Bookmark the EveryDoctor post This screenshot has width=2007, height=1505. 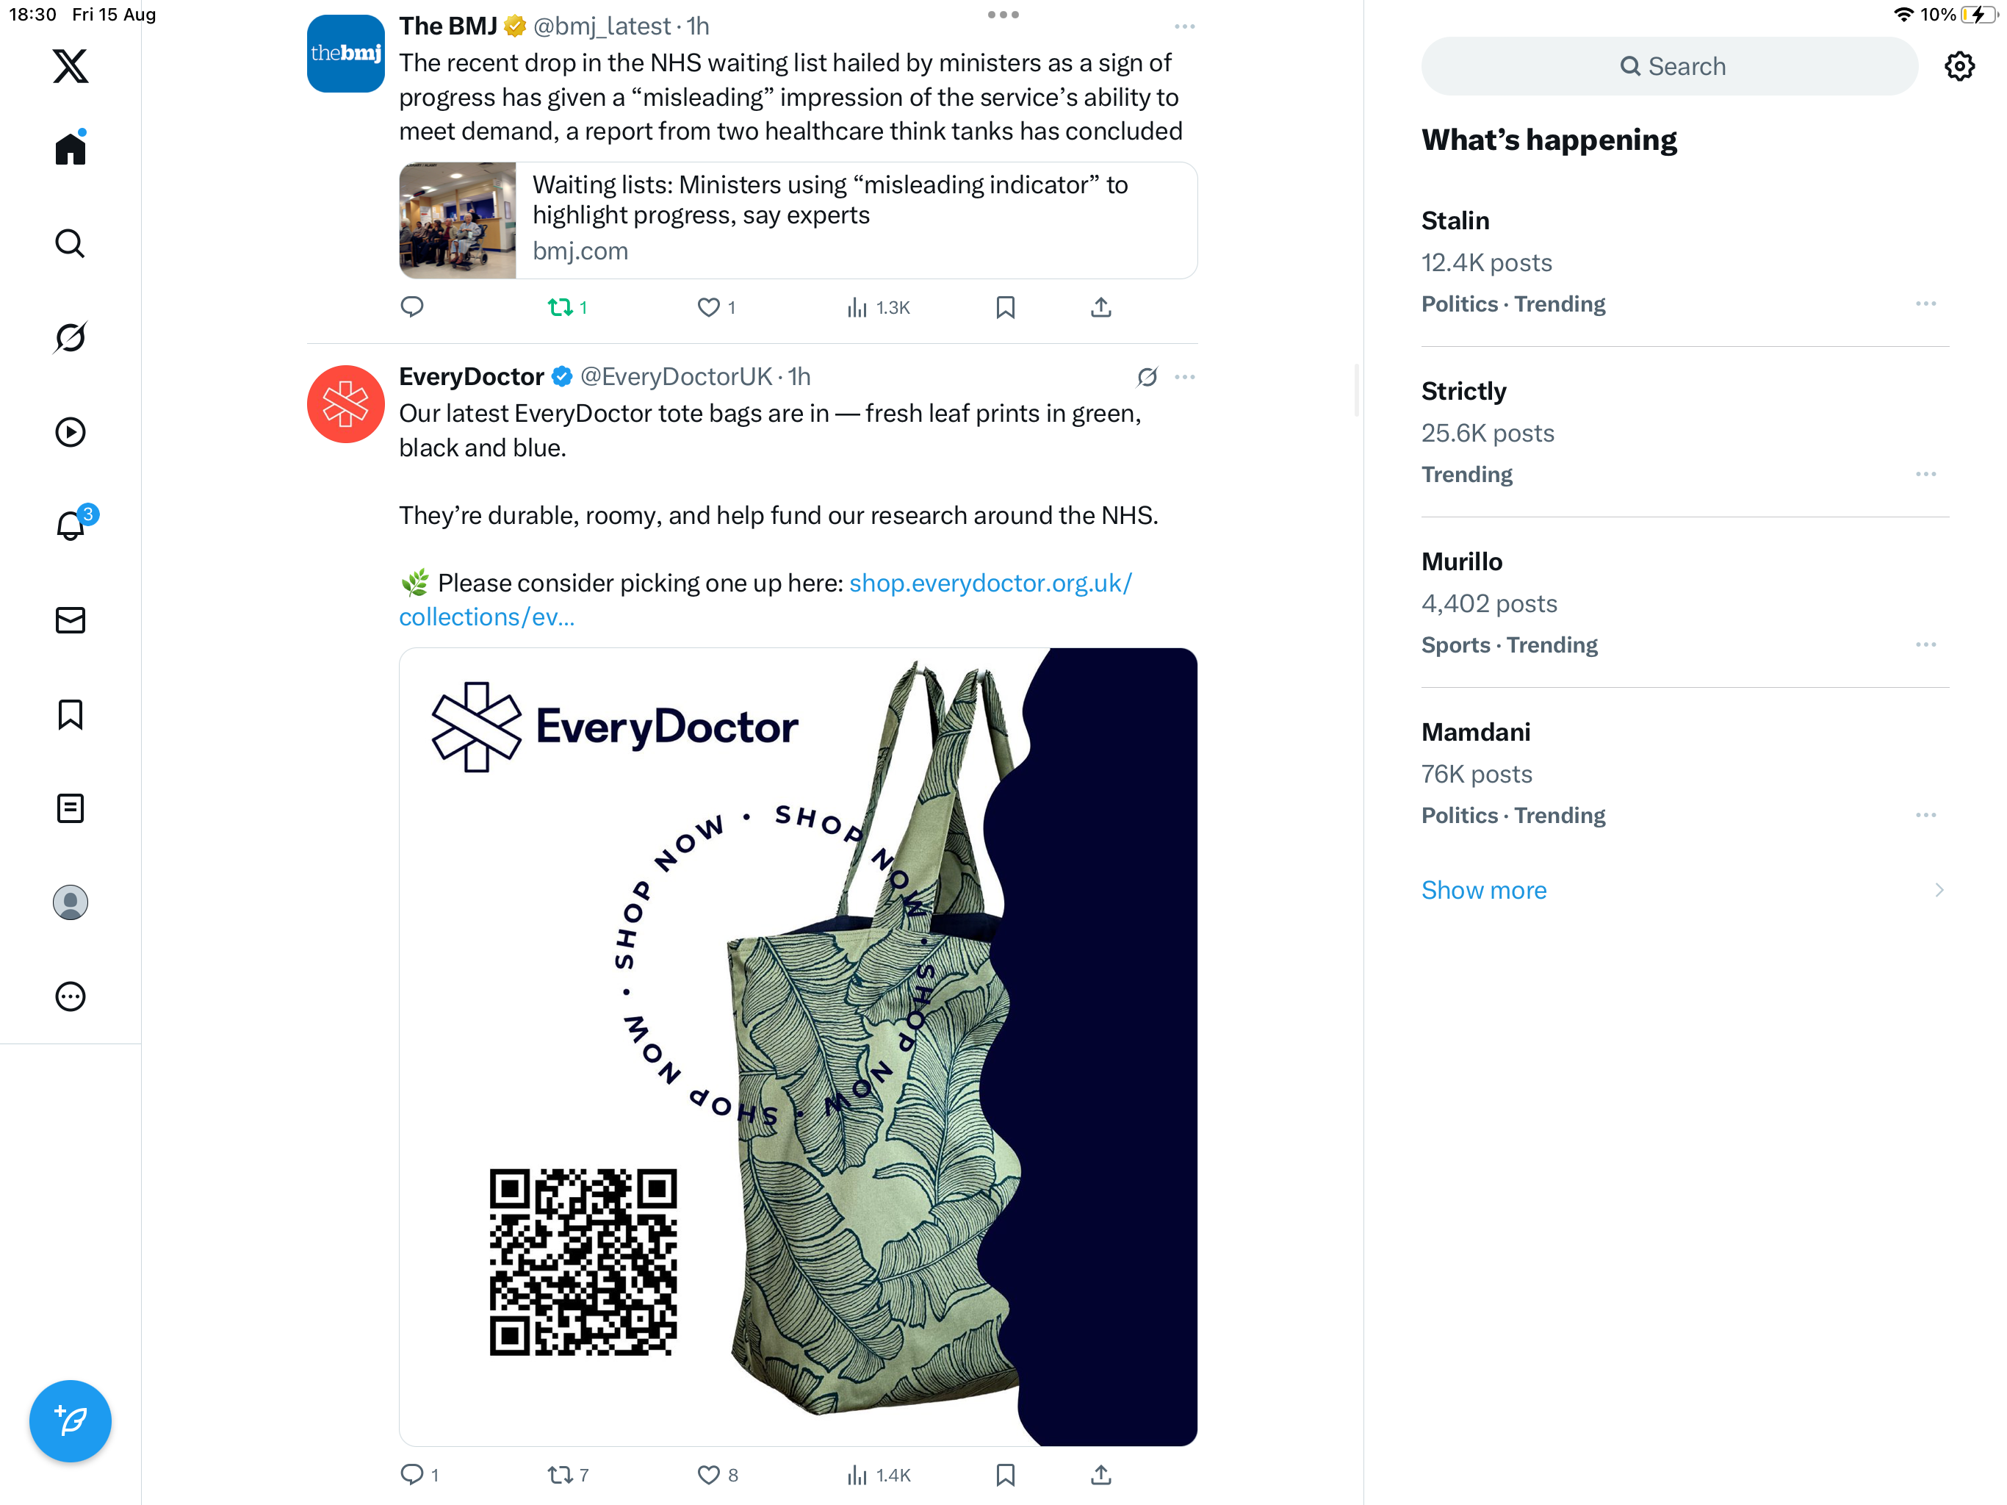pos(1005,1475)
